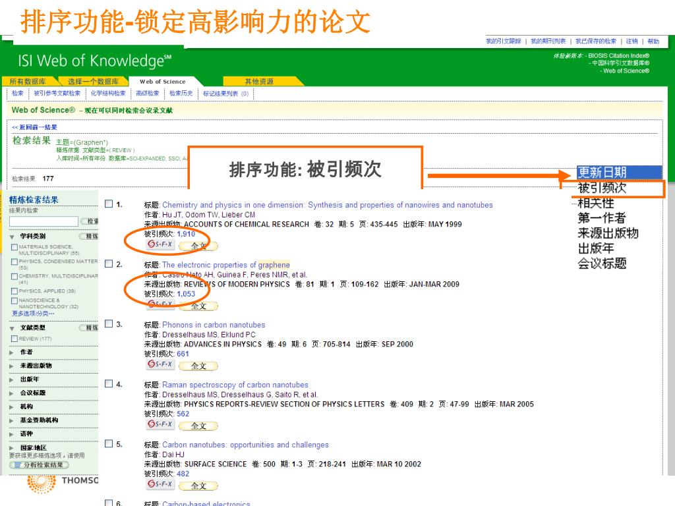Click the S·F·X icon for result 1
The height and width of the screenshot is (506, 675).
click(160, 245)
